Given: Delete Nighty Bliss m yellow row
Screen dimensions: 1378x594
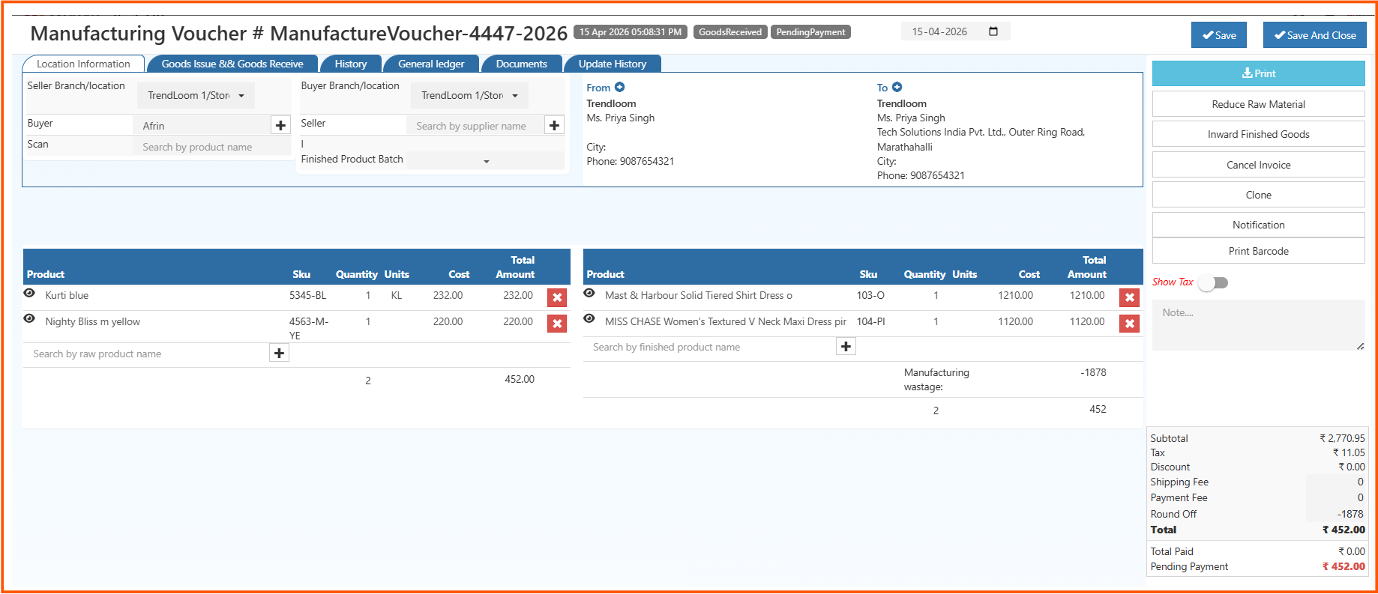Looking at the screenshot, I should click(x=557, y=324).
